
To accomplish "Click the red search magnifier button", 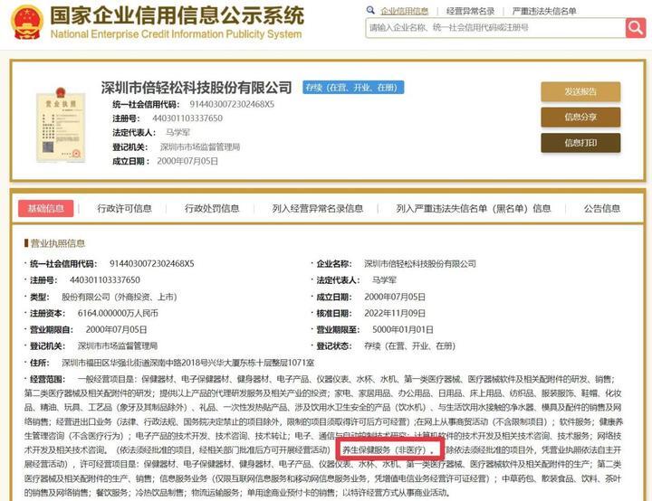I will (x=636, y=28).
